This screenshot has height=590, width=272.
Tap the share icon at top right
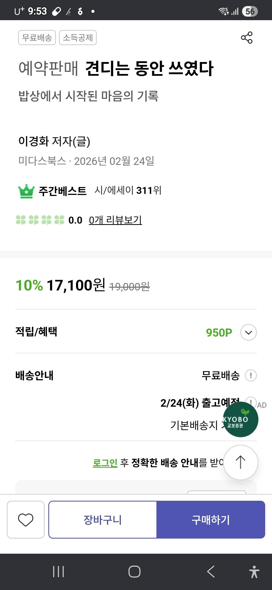(x=247, y=38)
